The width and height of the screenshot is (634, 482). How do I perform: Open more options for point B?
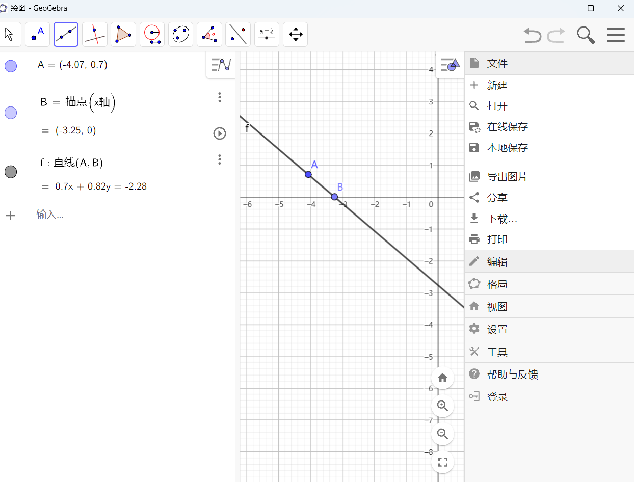pyautogui.click(x=220, y=97)
